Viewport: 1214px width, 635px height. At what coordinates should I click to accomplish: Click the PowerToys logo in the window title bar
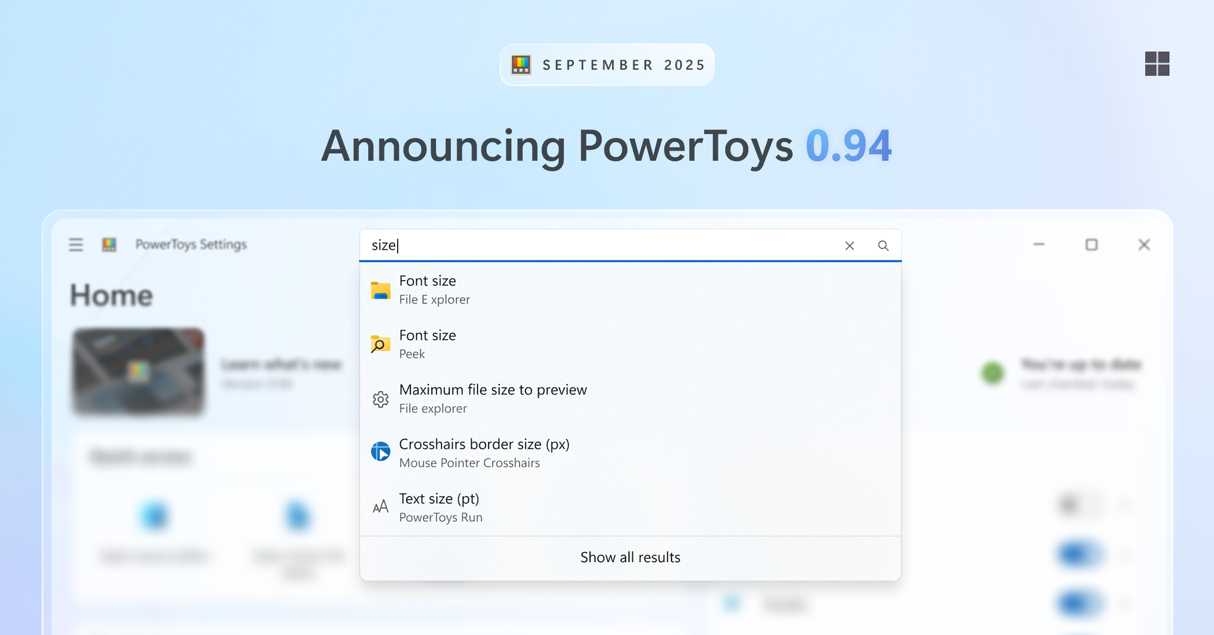[x=109, y=245]
